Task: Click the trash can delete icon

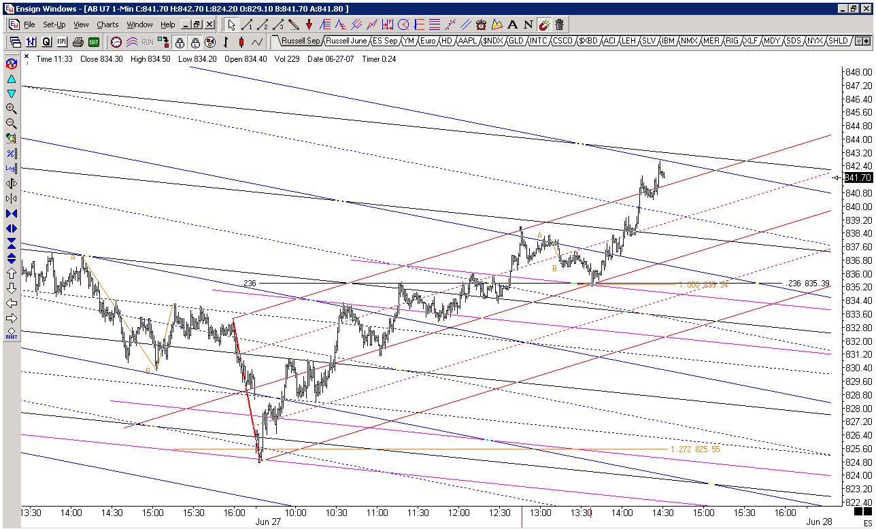Action: (559, 24)
